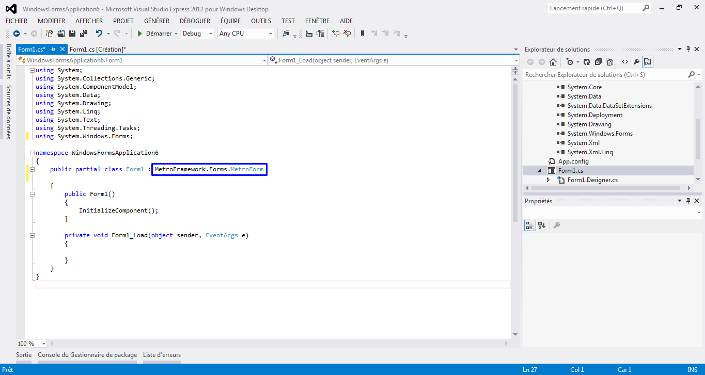Toggle auto-hide pin of Explorateur de solutions

tap(688, 50)
